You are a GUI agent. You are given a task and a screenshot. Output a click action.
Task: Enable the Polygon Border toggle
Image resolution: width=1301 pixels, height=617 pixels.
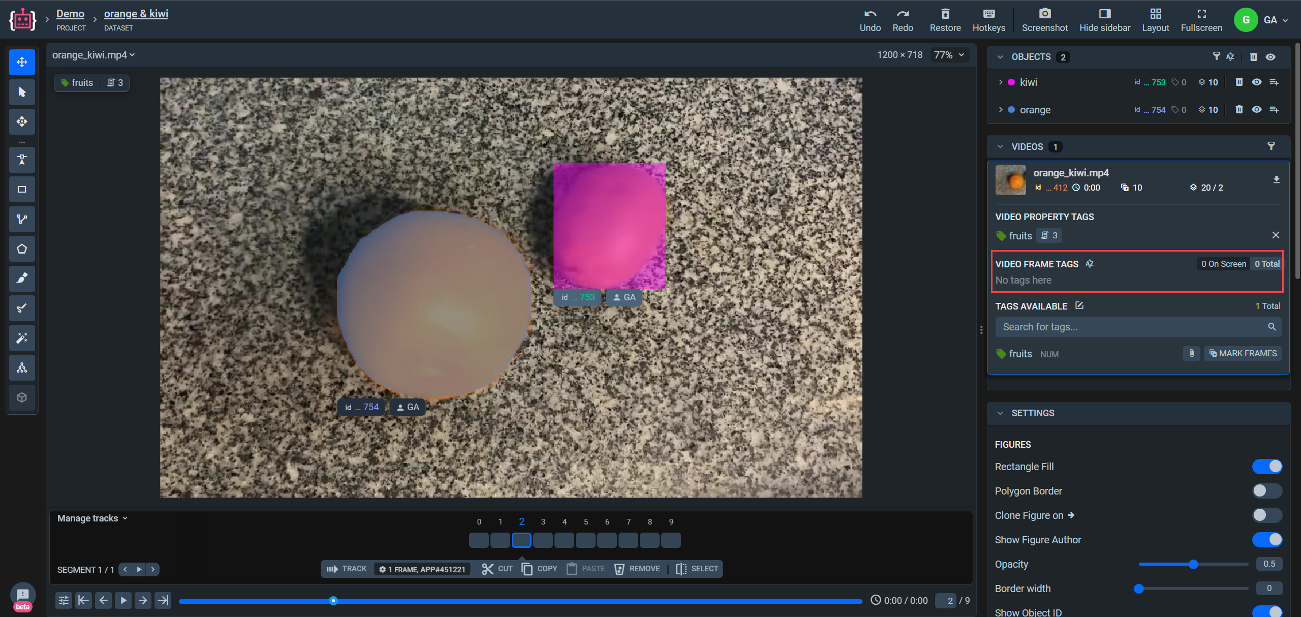pos(1267,490)
